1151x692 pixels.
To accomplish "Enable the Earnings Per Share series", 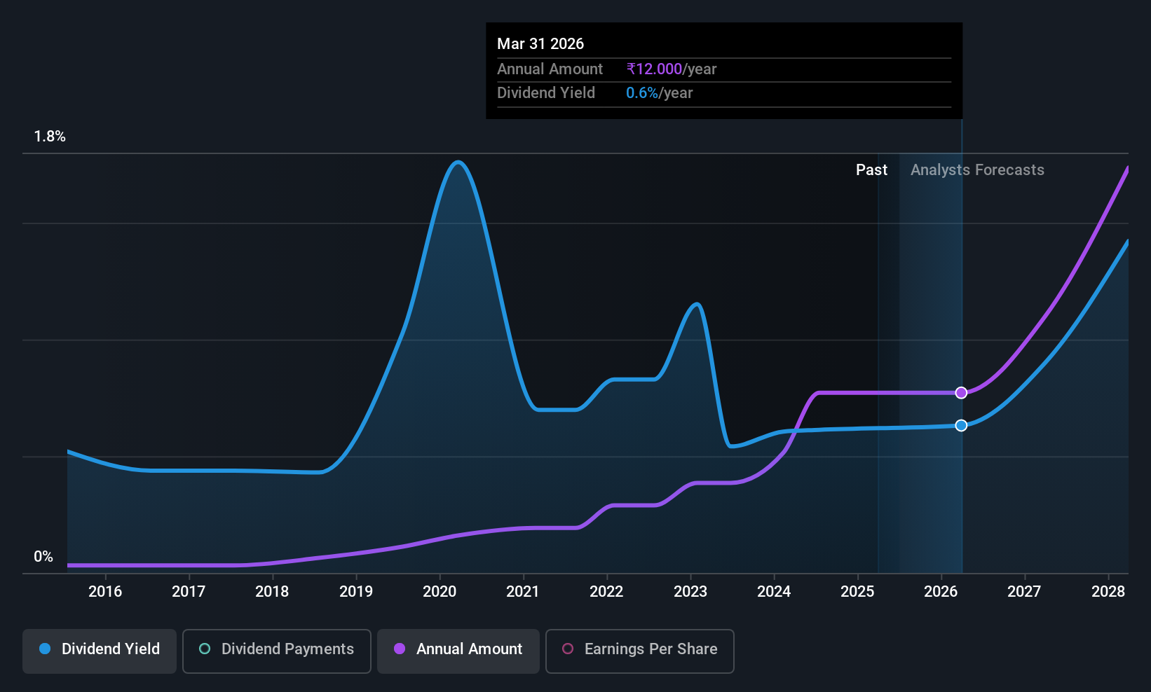I will point(640,651).
